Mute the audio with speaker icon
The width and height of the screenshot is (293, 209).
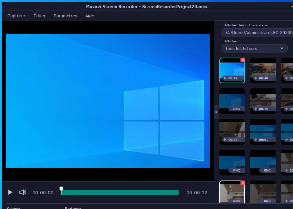[23, 192]
